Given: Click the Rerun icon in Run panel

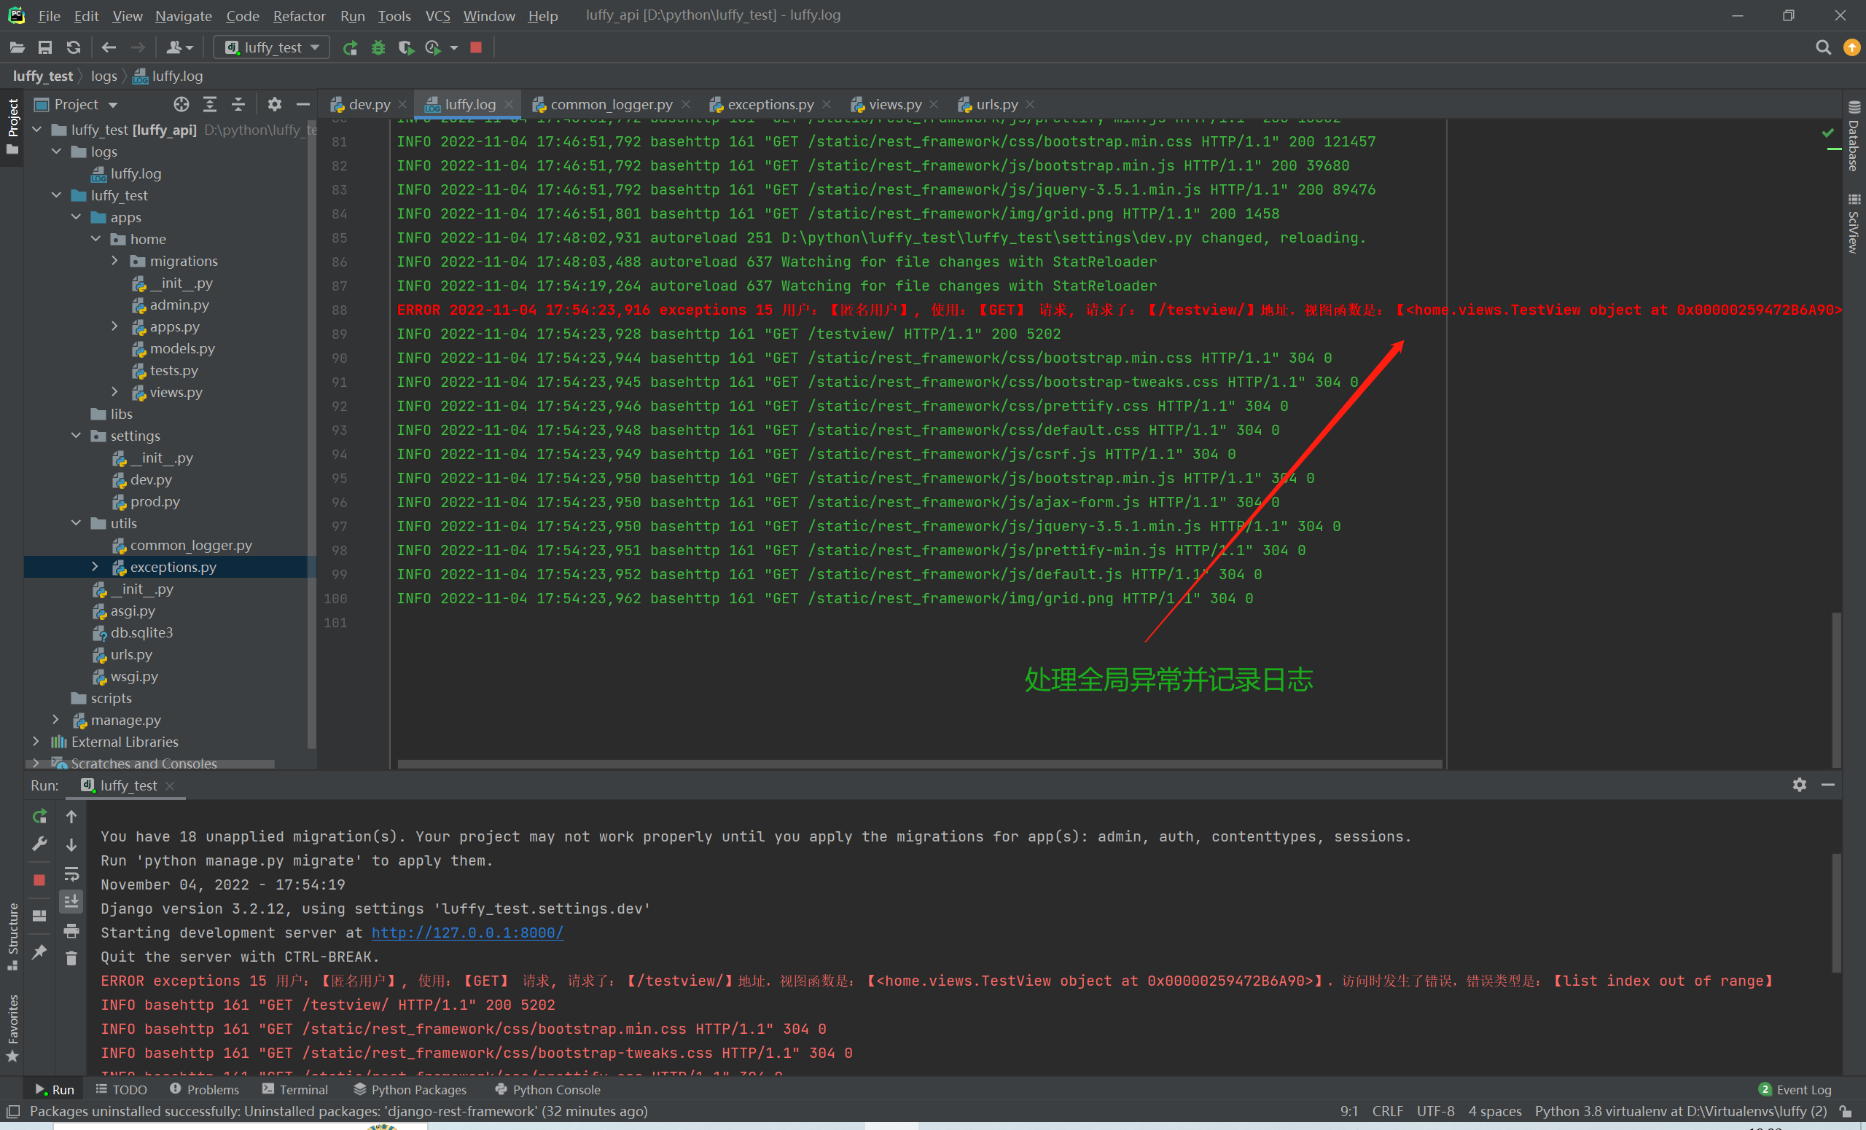Looking at the screenshot, I should click(x=40, y=817).
